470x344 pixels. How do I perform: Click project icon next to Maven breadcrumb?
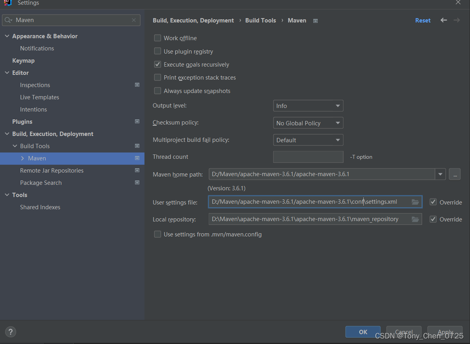[x=315, y=21]
